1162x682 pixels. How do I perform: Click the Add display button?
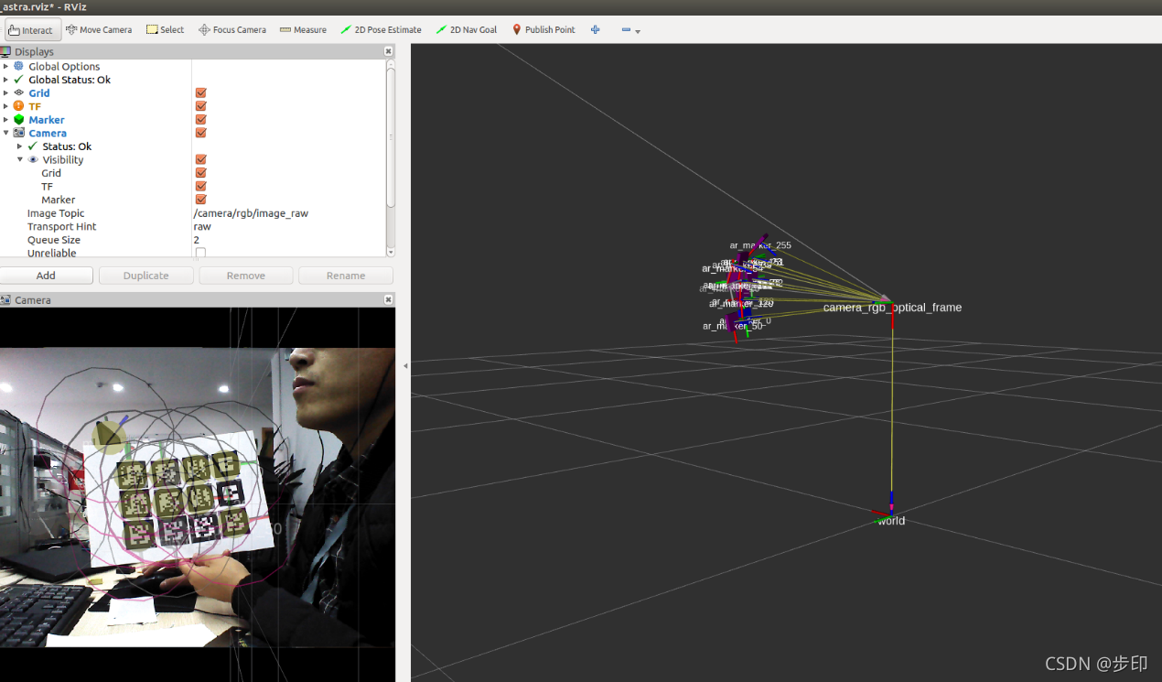(46, 276)
